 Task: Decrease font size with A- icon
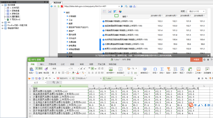point(85,68)
